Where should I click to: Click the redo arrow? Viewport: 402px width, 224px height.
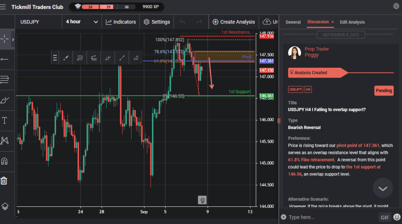point(199,22)
